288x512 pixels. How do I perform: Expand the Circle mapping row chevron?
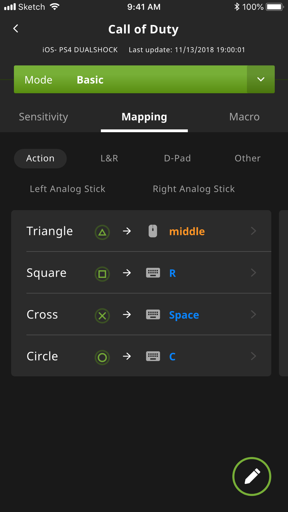click(x=253, y=356)
